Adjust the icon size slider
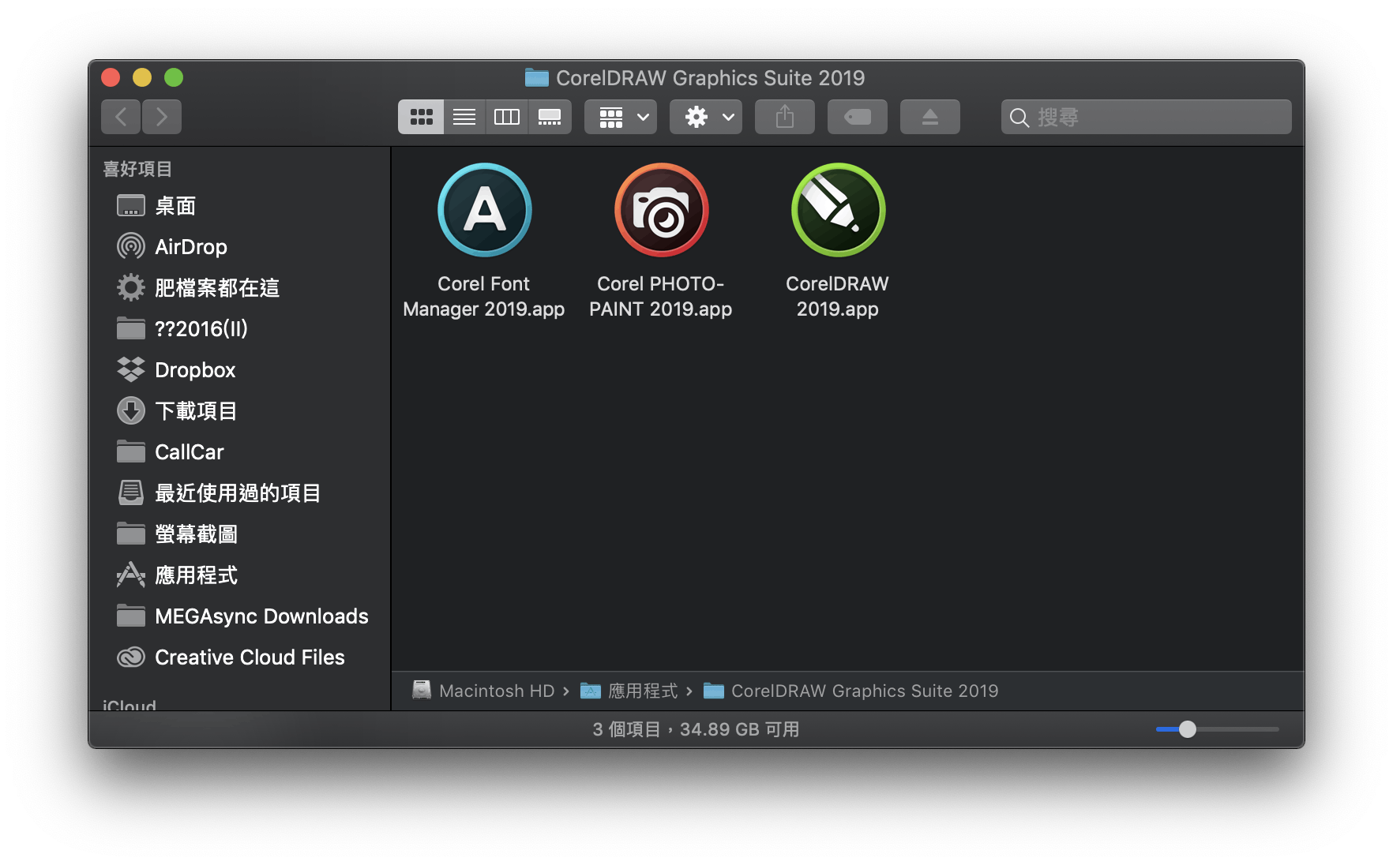Screen dimensions: 1393x865 (x=1188, y=729)
